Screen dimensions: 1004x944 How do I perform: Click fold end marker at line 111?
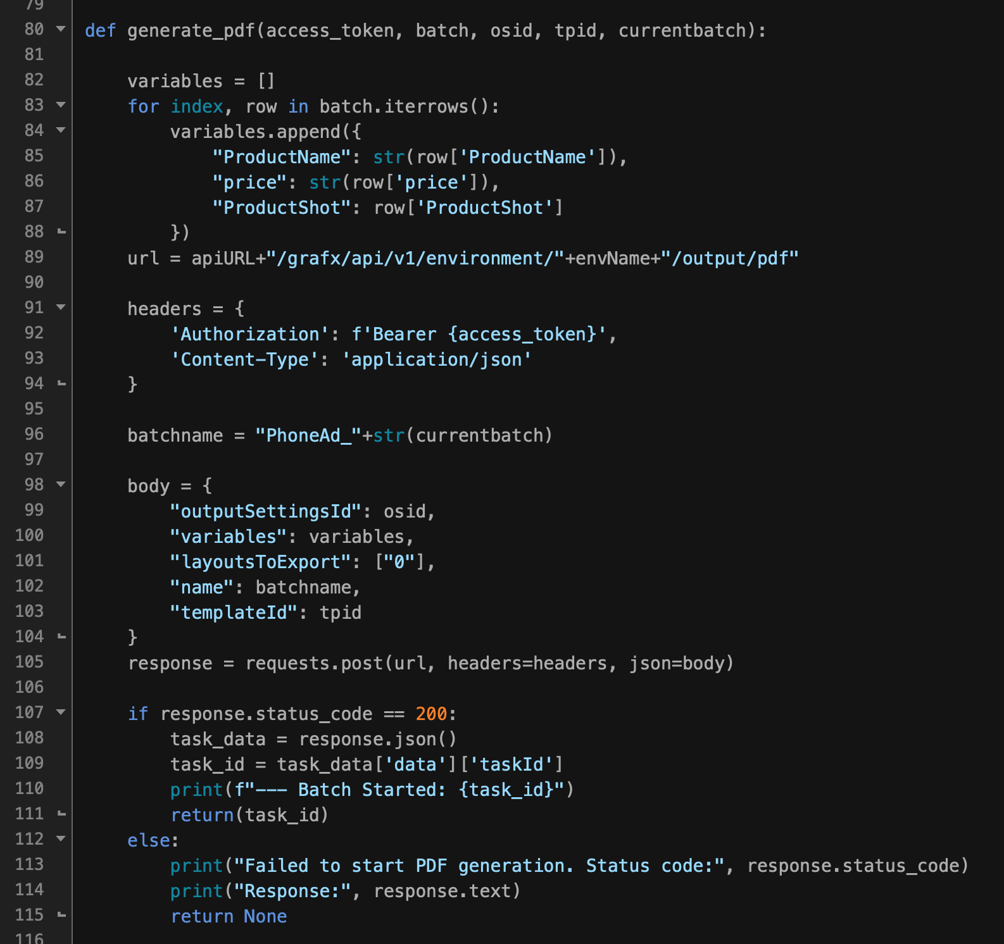(61, 814)
